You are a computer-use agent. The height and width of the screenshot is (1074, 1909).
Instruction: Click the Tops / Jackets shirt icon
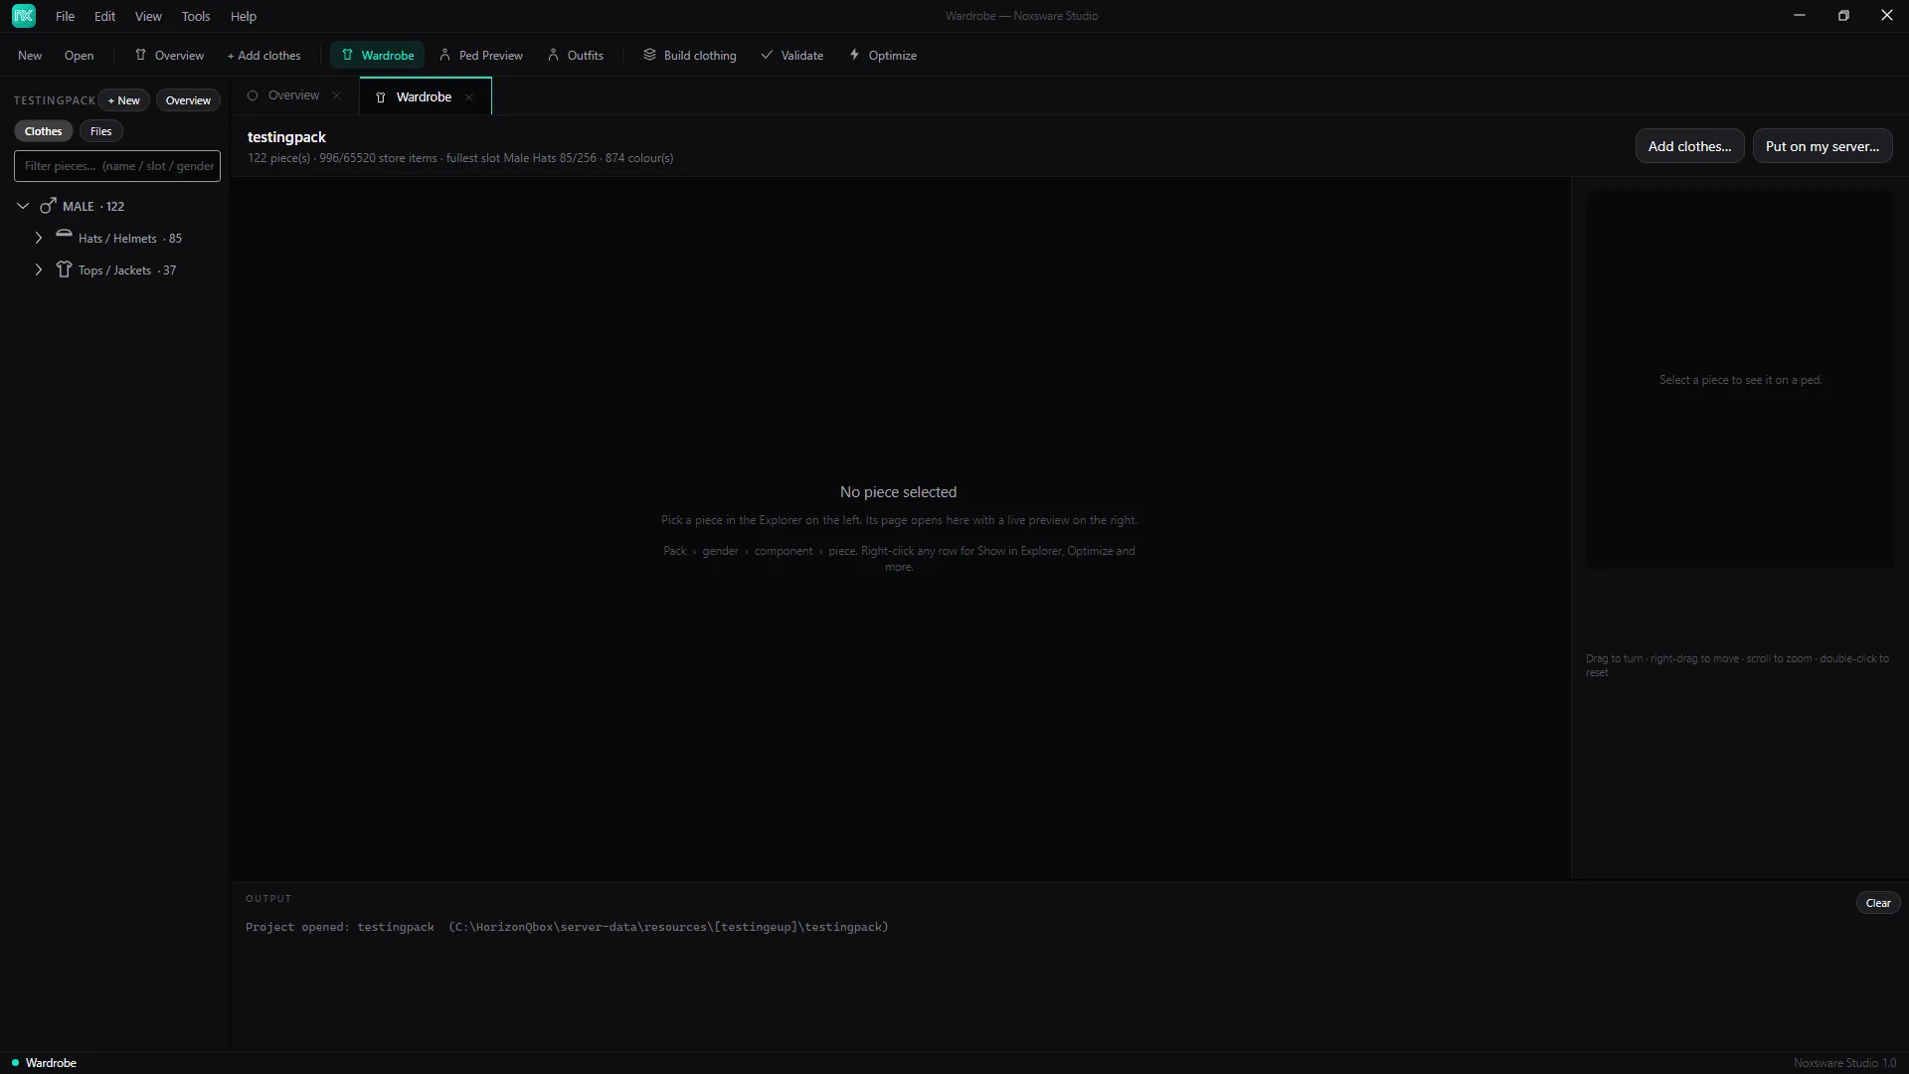[64, 269]
